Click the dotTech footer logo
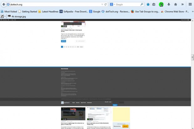This screenshot has width=194, height=129. click(x=65, y=103)
